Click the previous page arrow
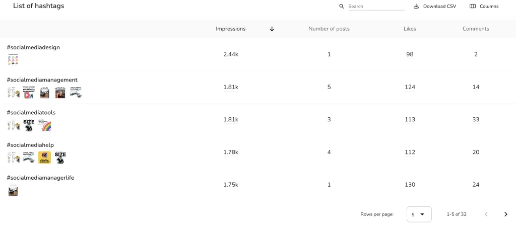Screen dimensions: 516x228 pyautogui.click(x=486, y=214)
